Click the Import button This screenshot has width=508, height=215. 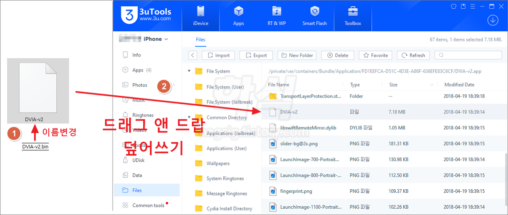tap(218, 56)
